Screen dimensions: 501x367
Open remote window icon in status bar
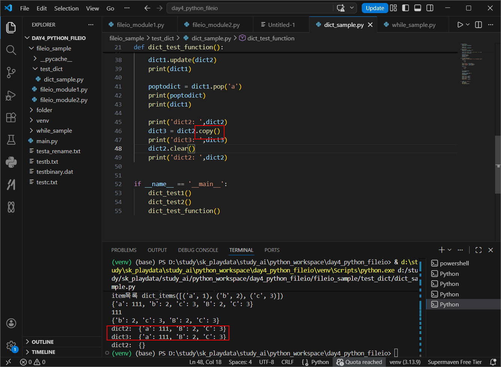coord(9,362)
